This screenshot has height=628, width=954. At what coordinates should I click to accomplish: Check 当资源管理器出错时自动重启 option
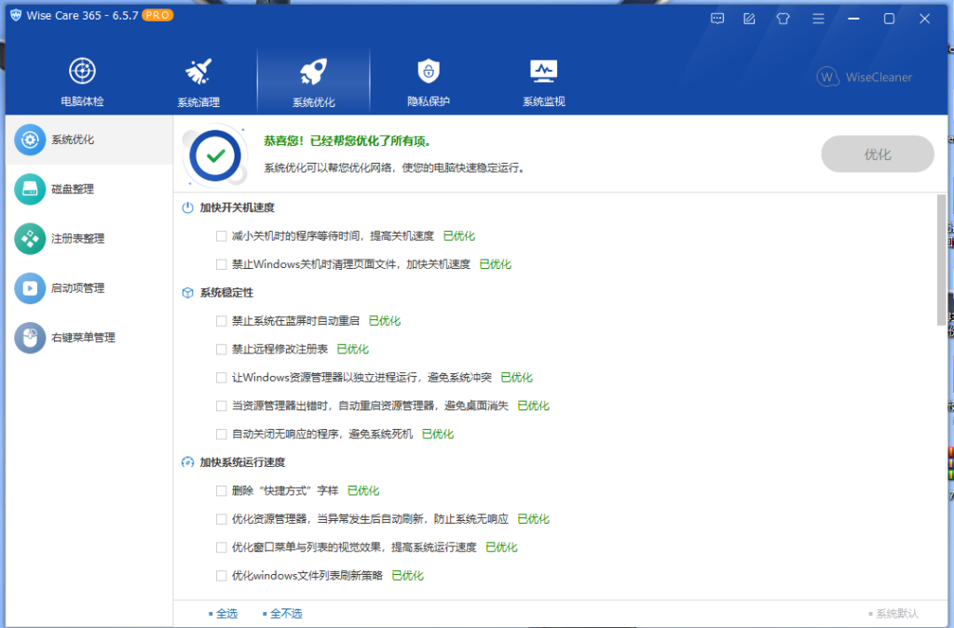click(x=222, y=406)
